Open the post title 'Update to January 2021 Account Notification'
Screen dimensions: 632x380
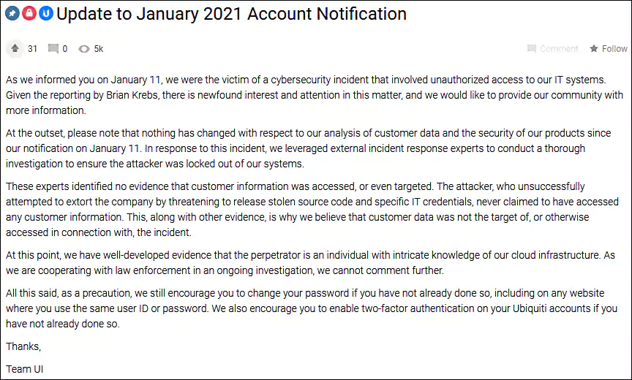tap(231, 14)
